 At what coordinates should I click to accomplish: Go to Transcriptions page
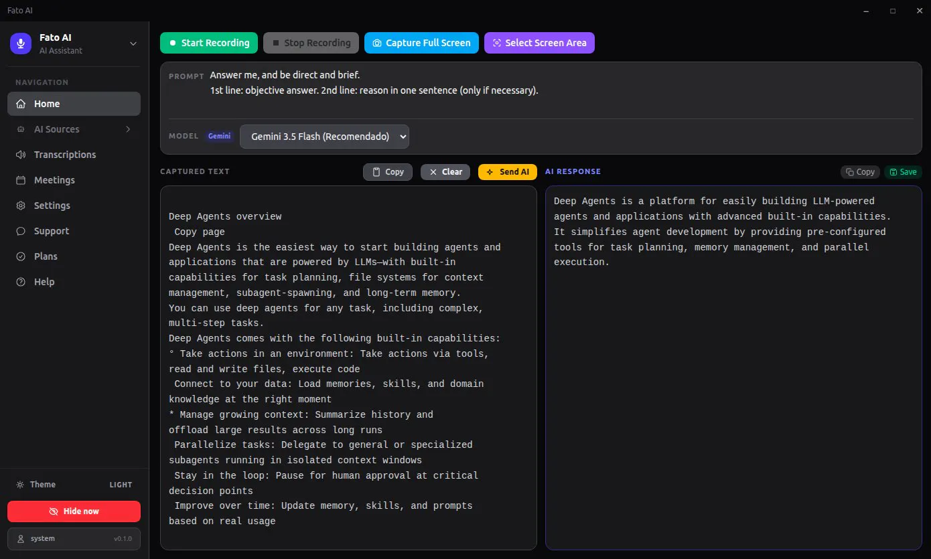click(74, 155)
